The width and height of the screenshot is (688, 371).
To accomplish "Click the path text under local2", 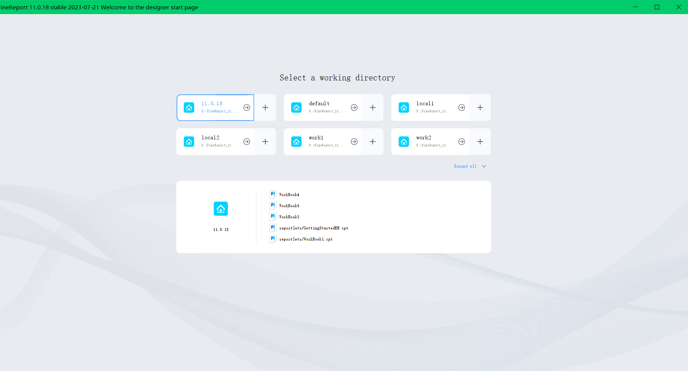I will tap(220, 145).
